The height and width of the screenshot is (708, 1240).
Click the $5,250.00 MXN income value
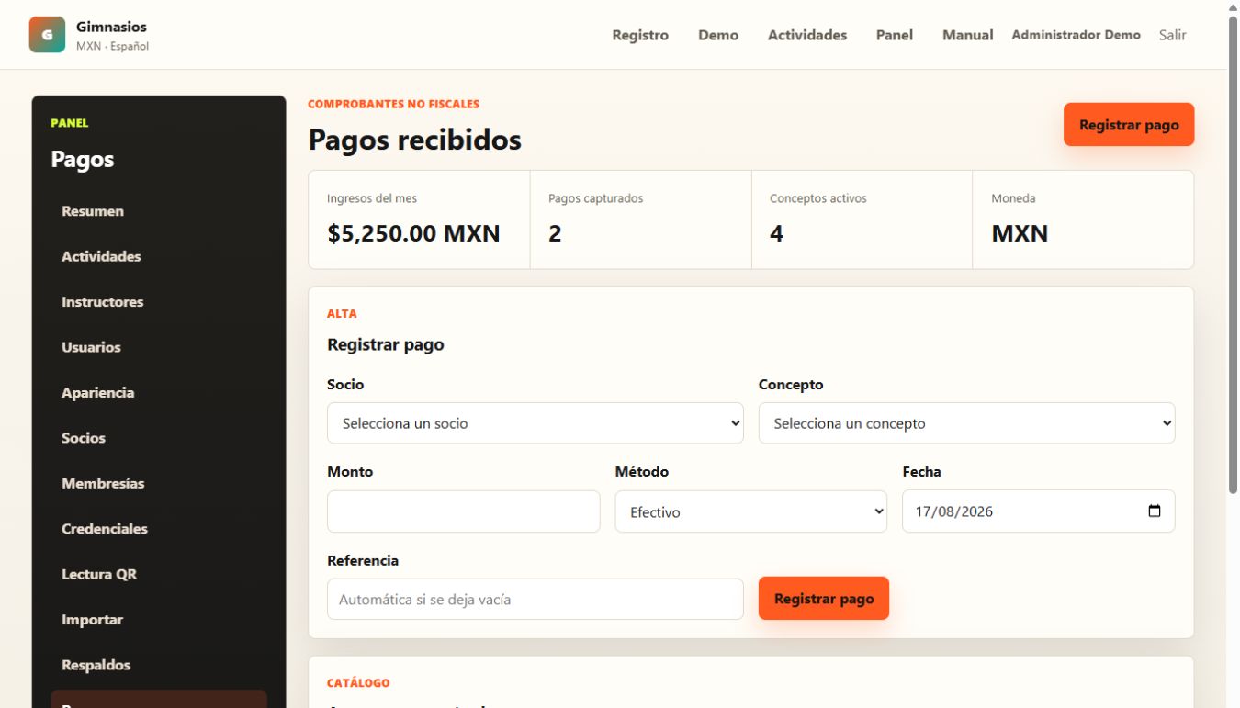[x=413, y=233]
